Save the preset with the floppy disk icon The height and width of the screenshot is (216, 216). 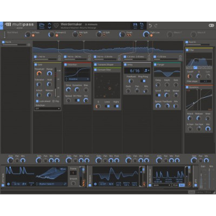(x=135, y=25)
